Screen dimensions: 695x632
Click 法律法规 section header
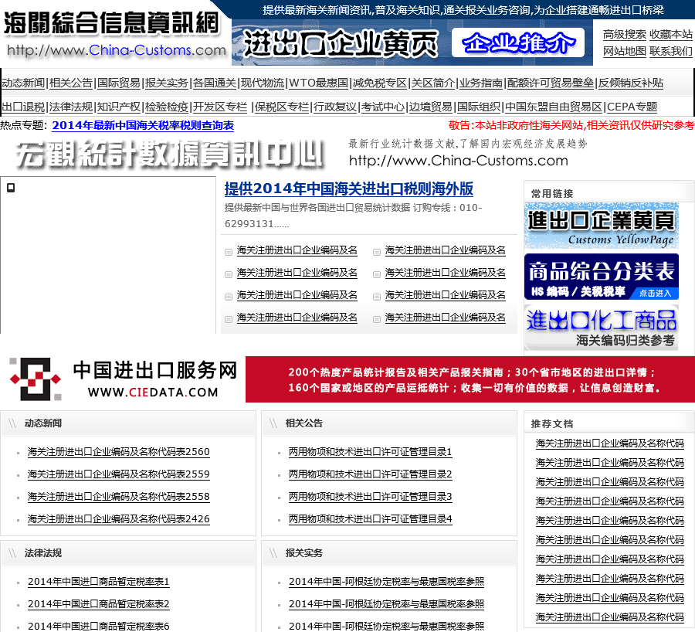pos(43,553)
